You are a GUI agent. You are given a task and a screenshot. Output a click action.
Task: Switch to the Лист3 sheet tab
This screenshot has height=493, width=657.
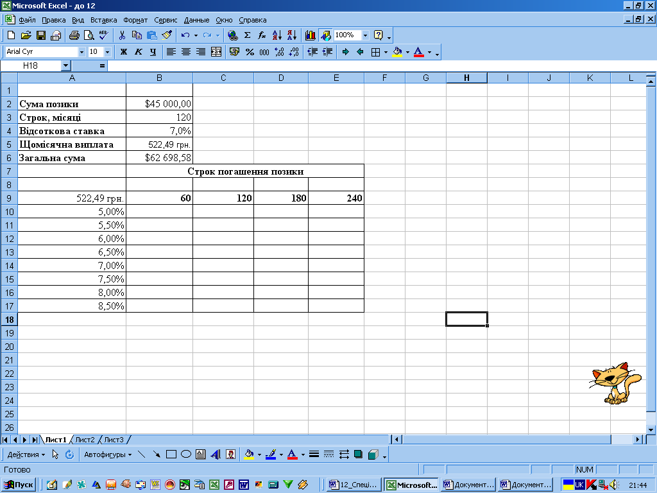pos(114,440)
